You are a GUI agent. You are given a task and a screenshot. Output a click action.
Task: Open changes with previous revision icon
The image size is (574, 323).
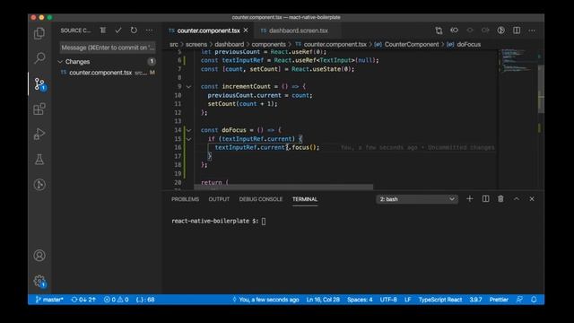pyautogui.click(x=455, y=31)
